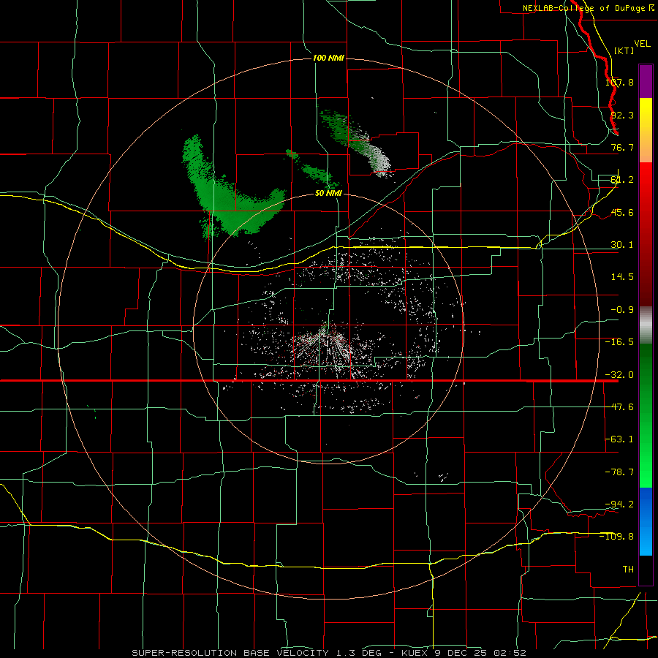Click the radar site clutter center

(x=325, y=330)
